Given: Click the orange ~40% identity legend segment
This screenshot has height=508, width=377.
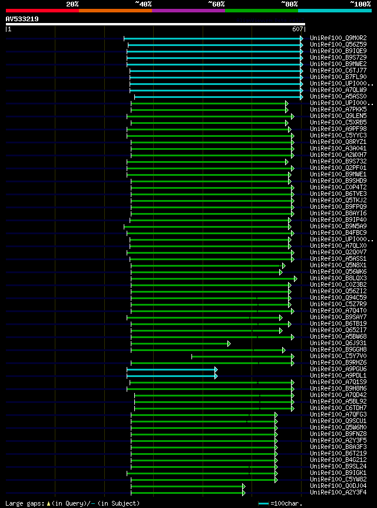Looking at the screenshot, I should pos(115,11).
